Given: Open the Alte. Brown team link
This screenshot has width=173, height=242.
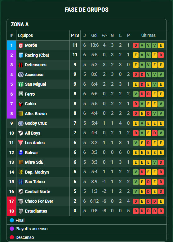Looking at the screenshot, I should (36, 114).
